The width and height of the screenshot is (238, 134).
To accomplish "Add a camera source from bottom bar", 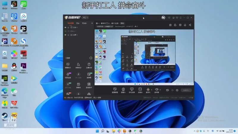I will (123, 90).
